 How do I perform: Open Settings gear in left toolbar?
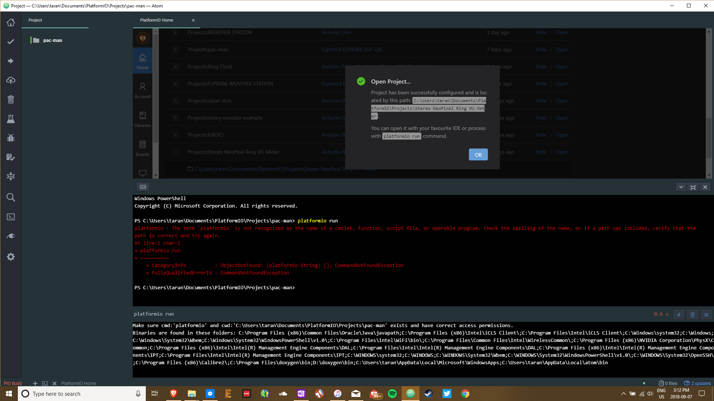click(11, 257)
